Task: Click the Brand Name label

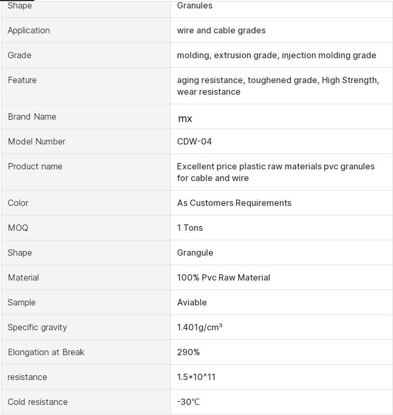Action: pos(32,117)
